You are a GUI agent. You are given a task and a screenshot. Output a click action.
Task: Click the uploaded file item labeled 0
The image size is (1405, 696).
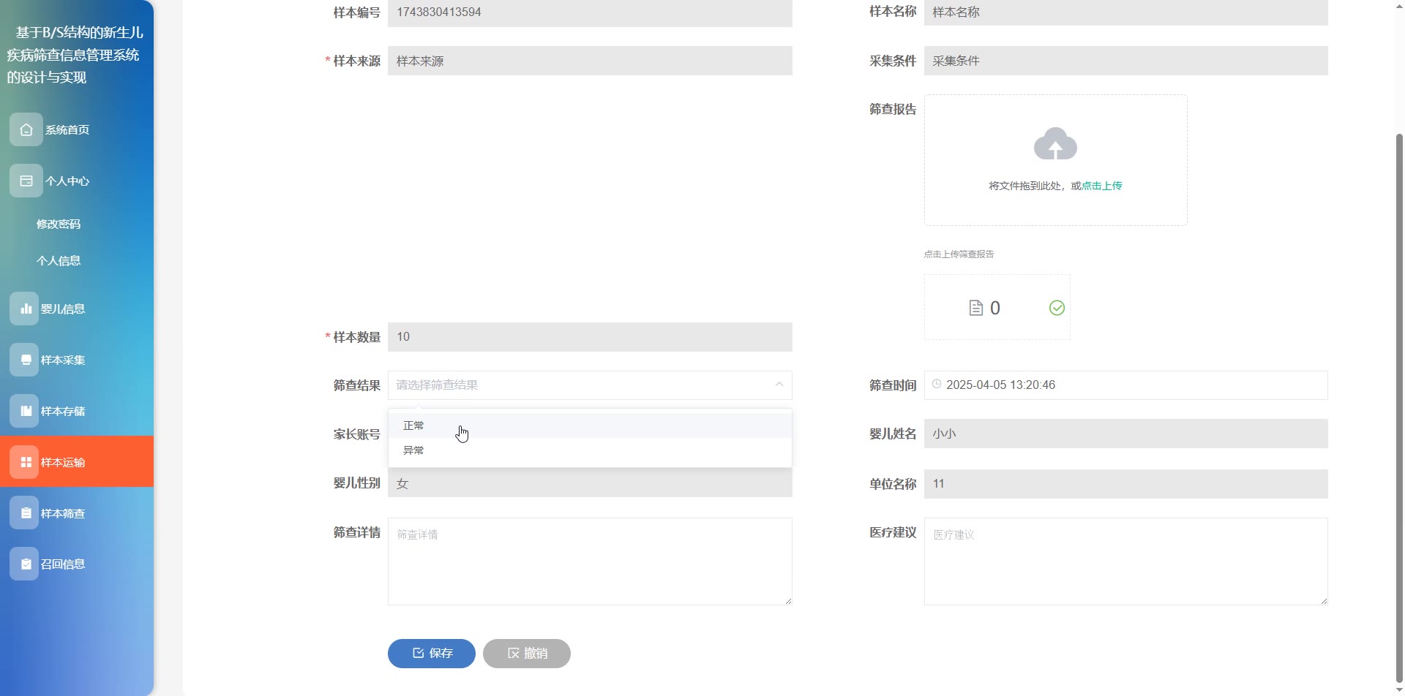pyautogui.click(x=997, y=308)
